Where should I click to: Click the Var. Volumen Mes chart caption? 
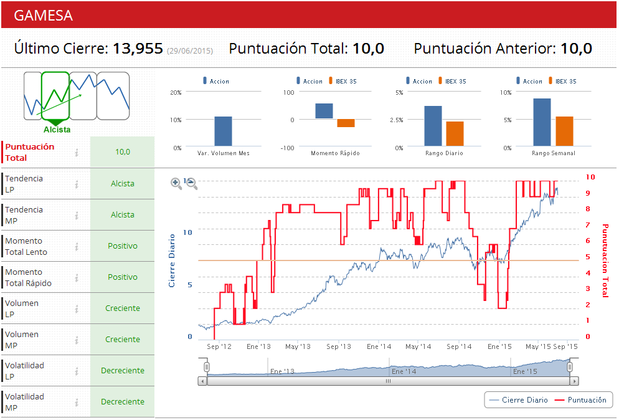click(224, 153)
